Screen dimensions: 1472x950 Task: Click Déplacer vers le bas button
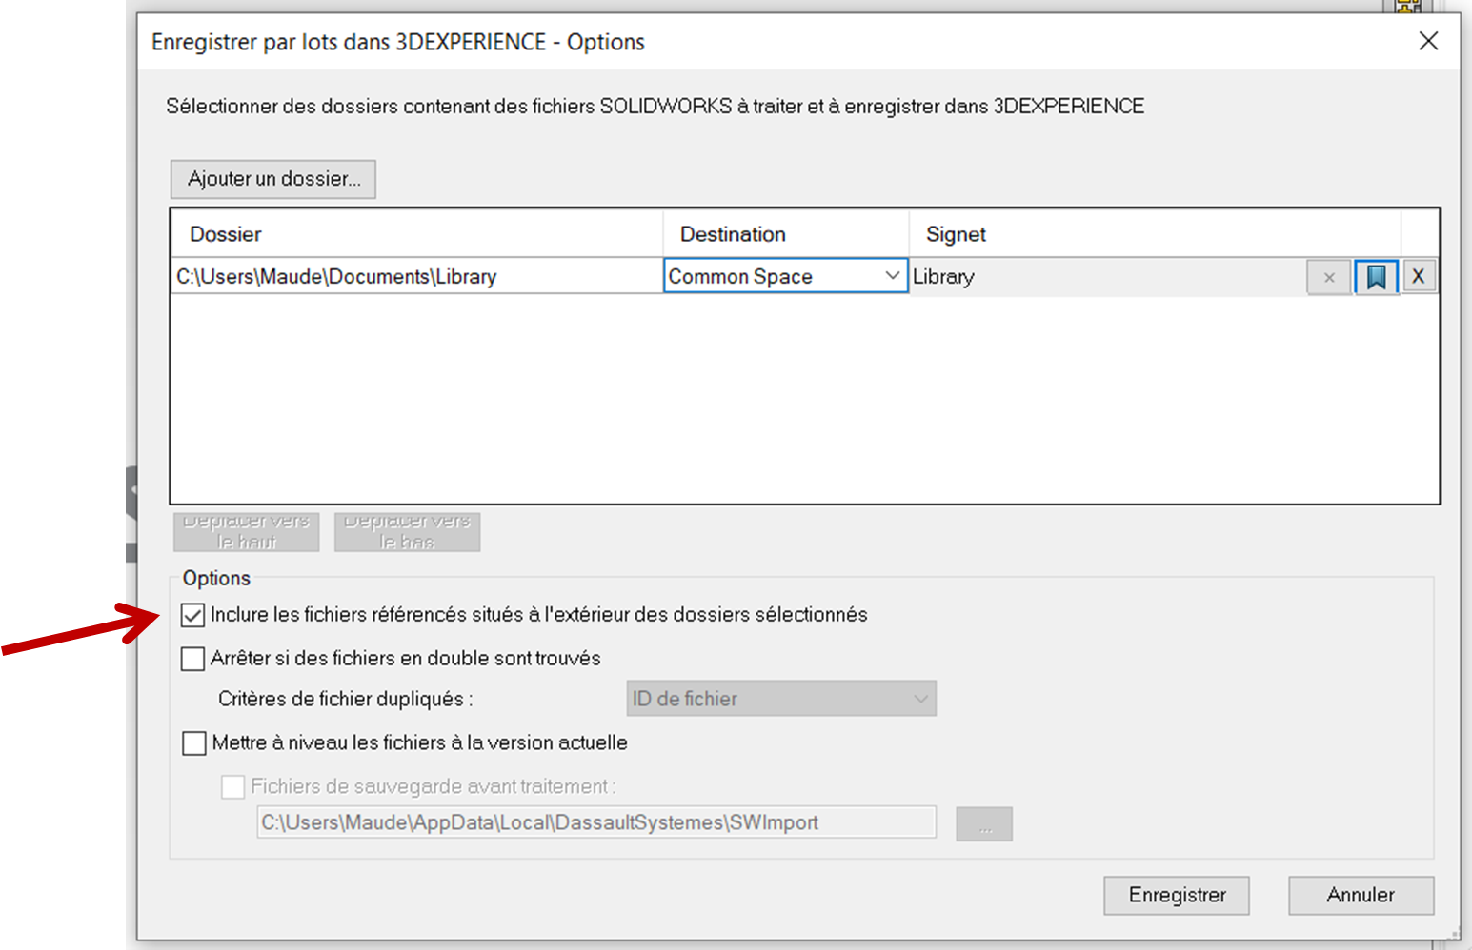click(x=407, y=532)
